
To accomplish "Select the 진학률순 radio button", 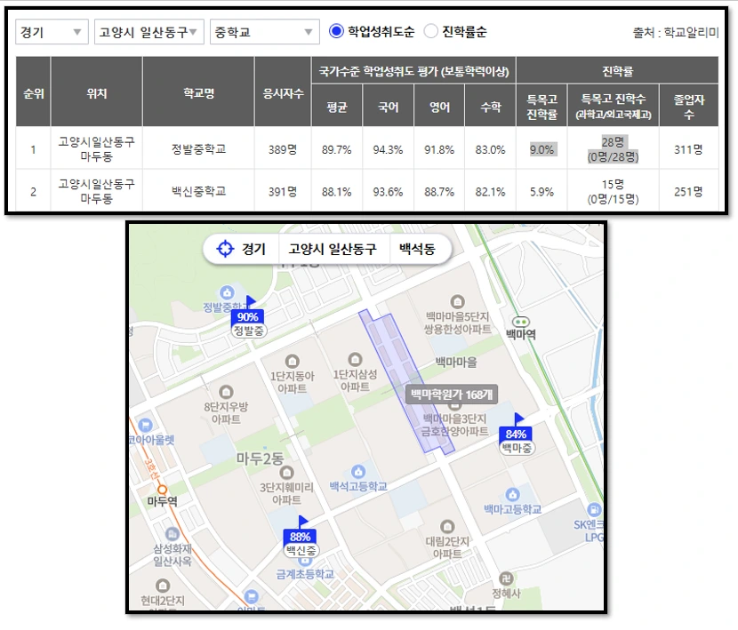I will (430, 31).
